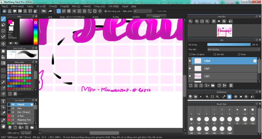The height and width of the screenshot is (139, 262).
Task: Select the Eraser tool
Action: pos(3,25)
